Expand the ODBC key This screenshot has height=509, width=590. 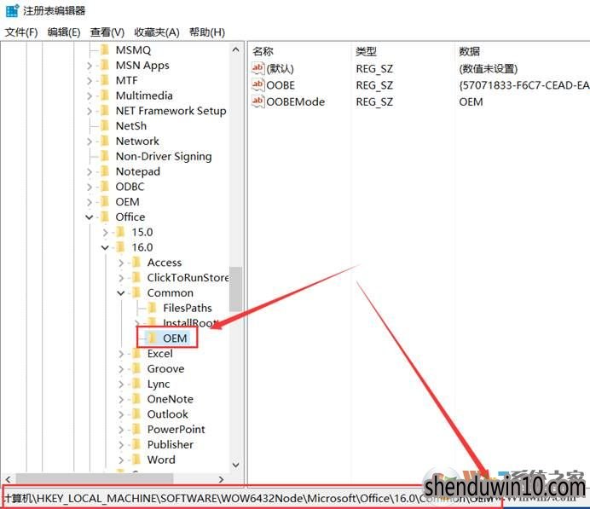coord(90,187)
